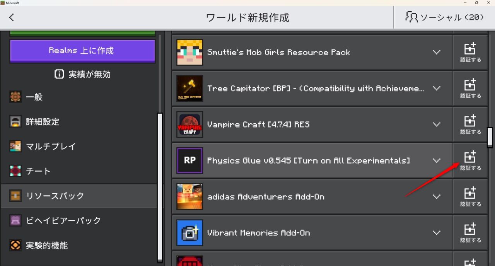Activate Smuttie's Mob Girls Resource Pack
Screen dimensions: 495x266
pos(470,52)
